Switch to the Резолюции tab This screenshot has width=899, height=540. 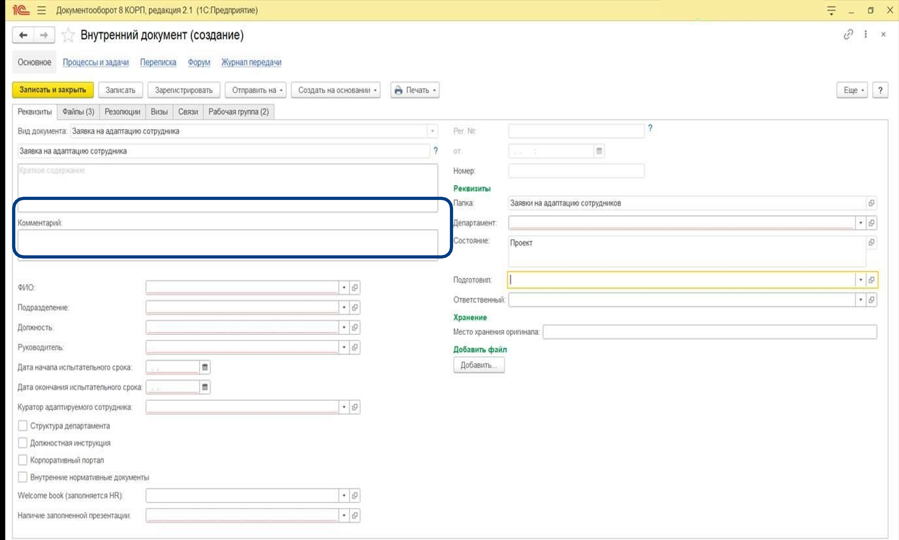click(x=123, y=112)
